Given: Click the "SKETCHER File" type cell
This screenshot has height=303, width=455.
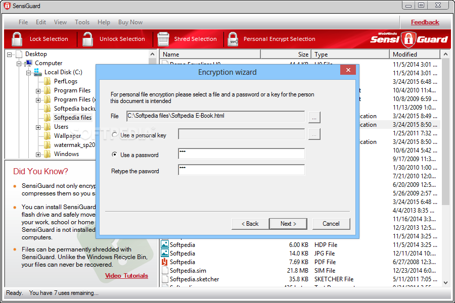Looking at the screenshot, I should [334, 279].
